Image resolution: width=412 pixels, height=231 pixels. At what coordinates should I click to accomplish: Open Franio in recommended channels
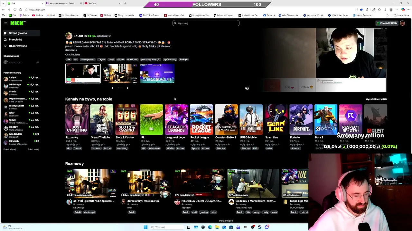pos(21,93)
